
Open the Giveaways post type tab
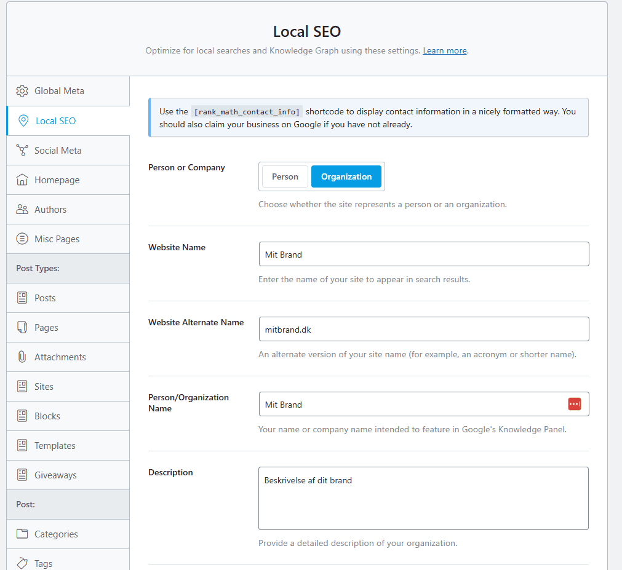click(55, 475)
